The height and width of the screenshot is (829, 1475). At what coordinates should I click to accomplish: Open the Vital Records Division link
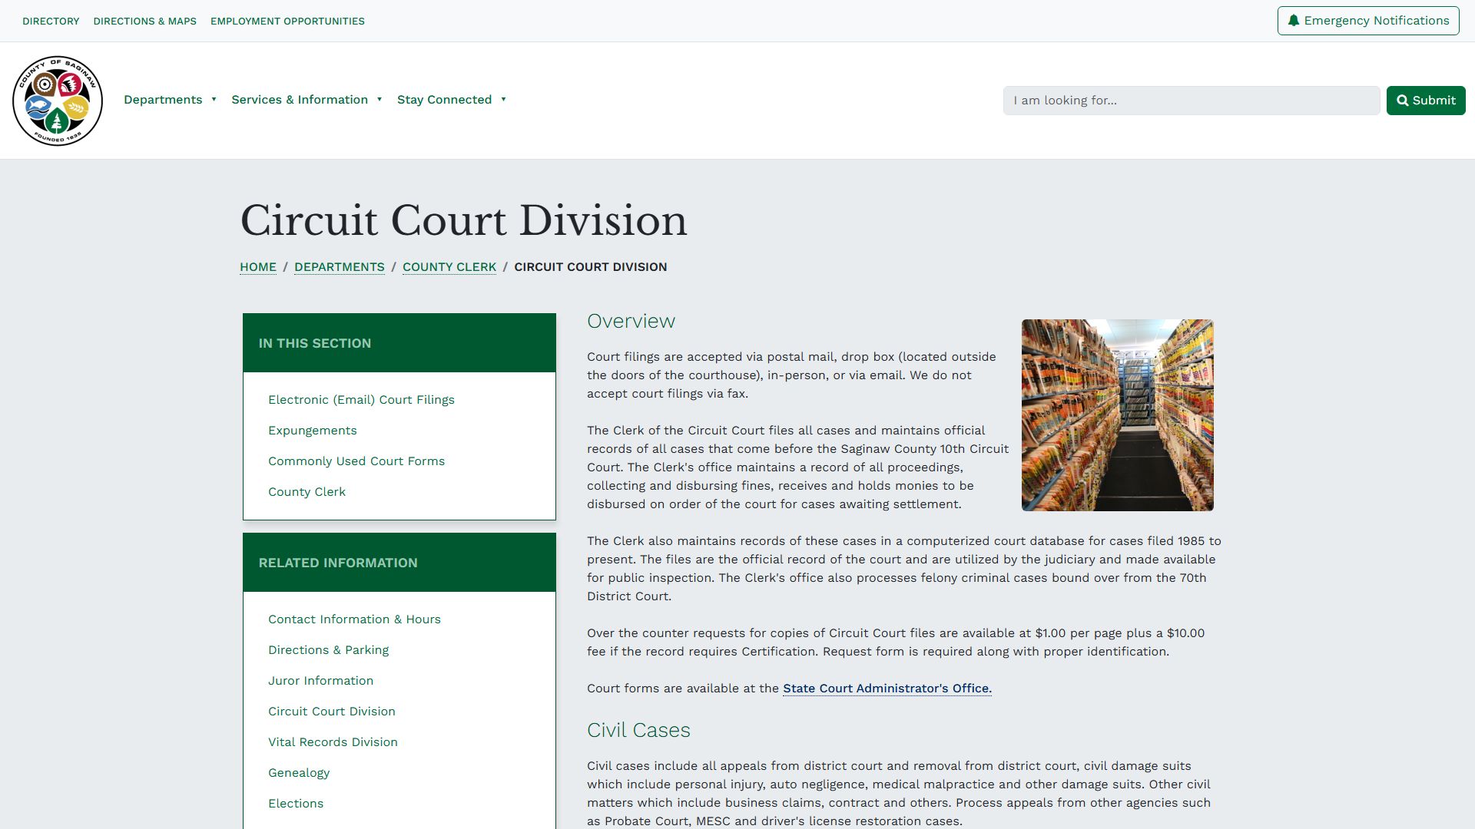click(333, 741)
